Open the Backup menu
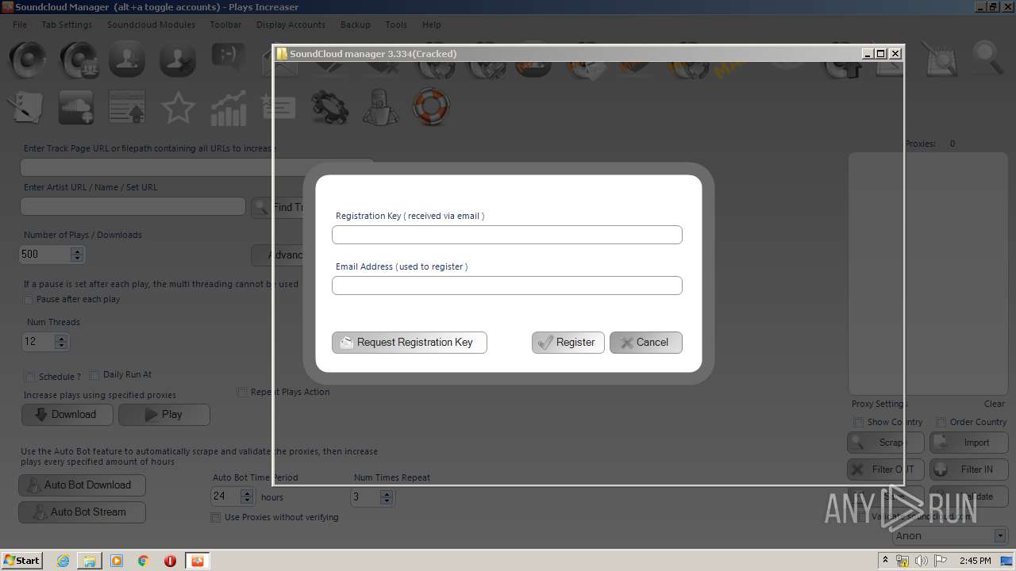The height and width of the screenshot is (571, 1016). coord(355,25)
